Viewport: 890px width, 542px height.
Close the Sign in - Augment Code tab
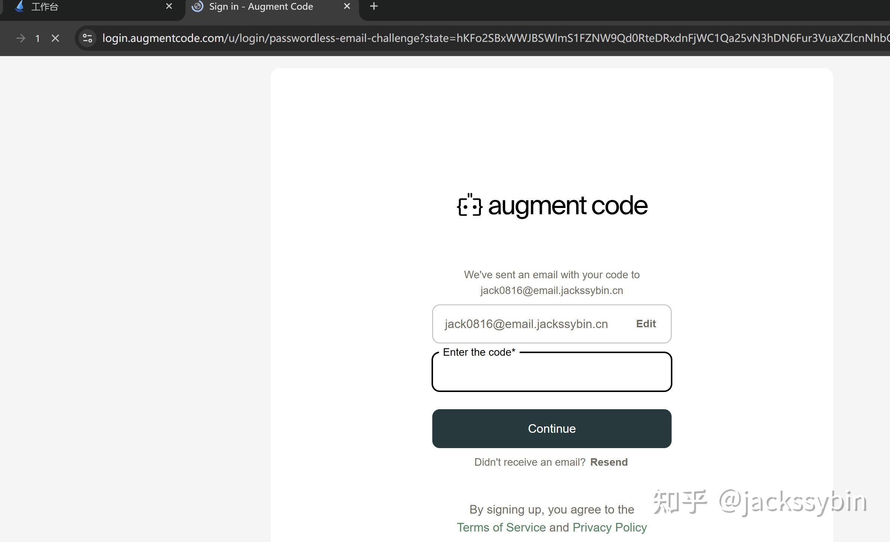coord(347,6)
